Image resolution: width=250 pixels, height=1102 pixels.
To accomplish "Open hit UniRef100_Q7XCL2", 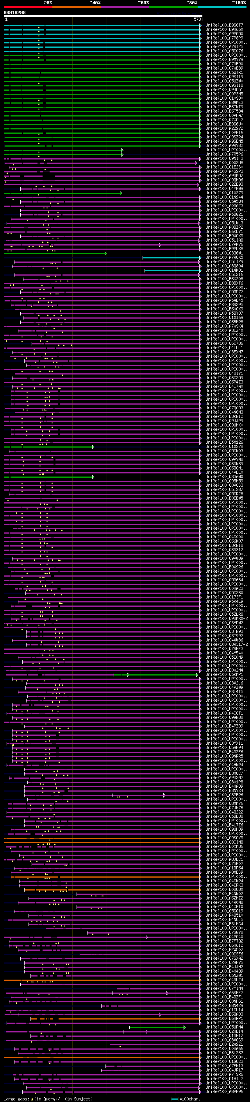I will [224, 120].
